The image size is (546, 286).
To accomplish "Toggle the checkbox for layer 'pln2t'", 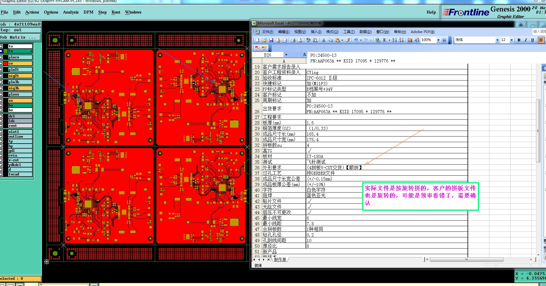I will [1, 70].
